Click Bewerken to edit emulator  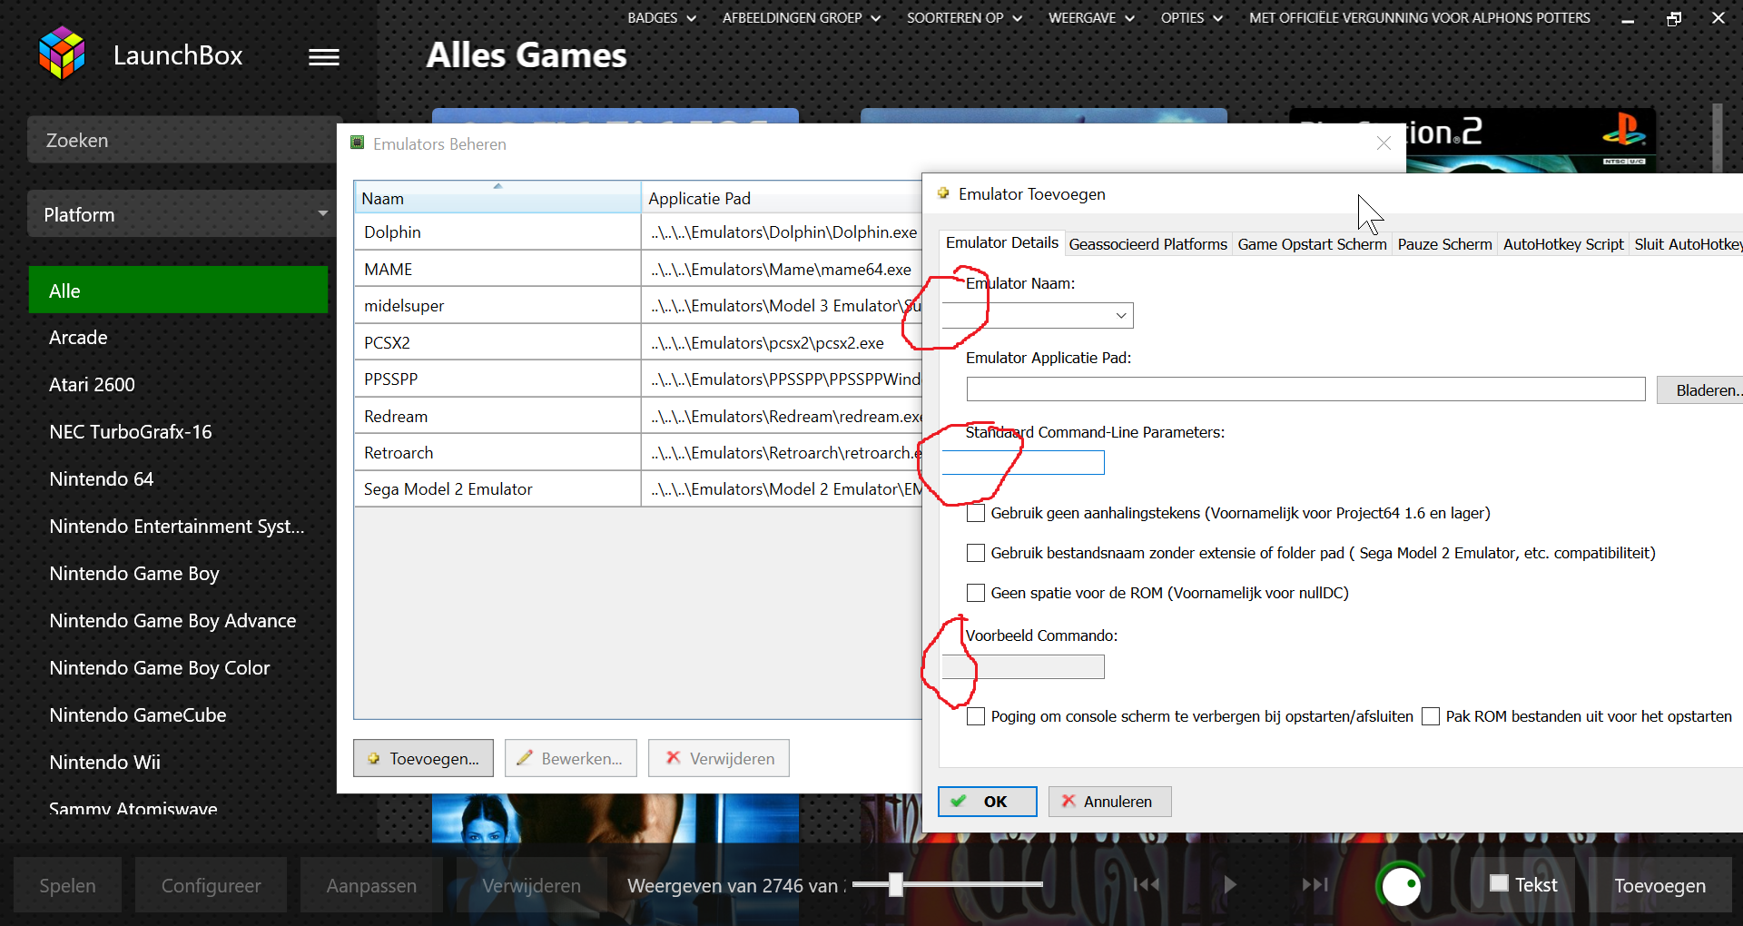[x=570, y=758]
